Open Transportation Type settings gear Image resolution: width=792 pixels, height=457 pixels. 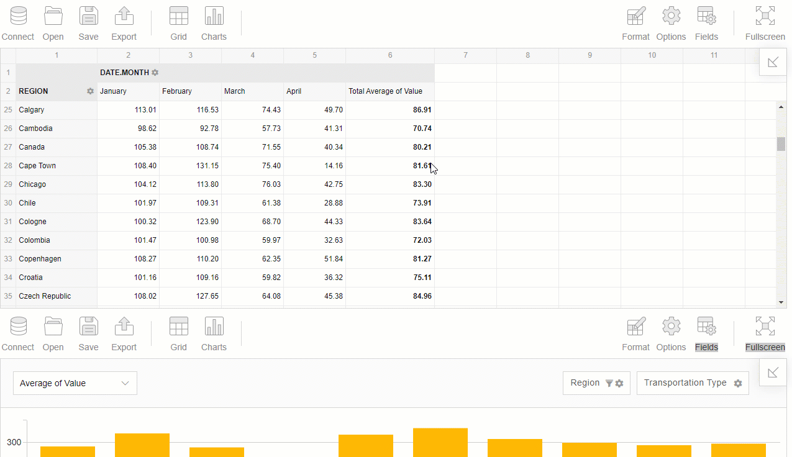738,383
